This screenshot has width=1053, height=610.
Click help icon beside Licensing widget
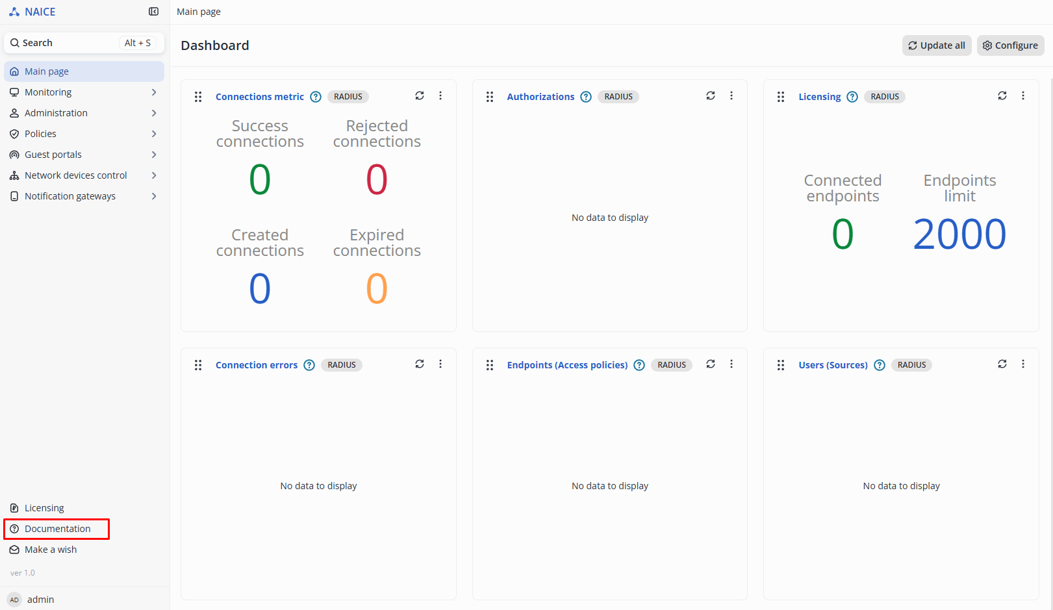(852, 97)
